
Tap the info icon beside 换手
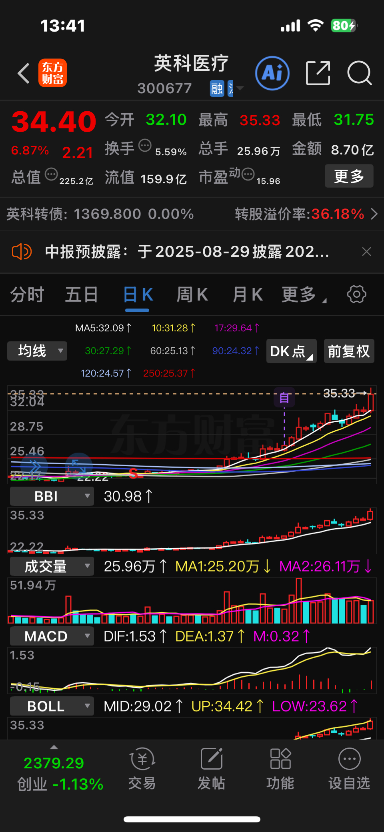tap(145, 146)
